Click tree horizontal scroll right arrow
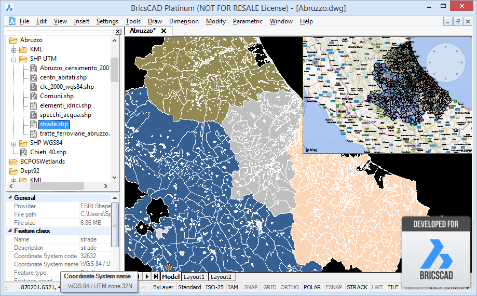The width and height of the screenshot is (477, 296). coord(106,186)
